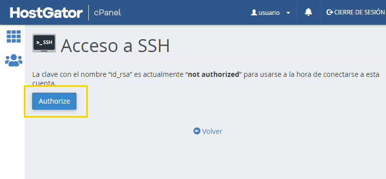Click empty area of the left sidebar
This screenshot has height=179, width=386.
[x=12, y=123]
